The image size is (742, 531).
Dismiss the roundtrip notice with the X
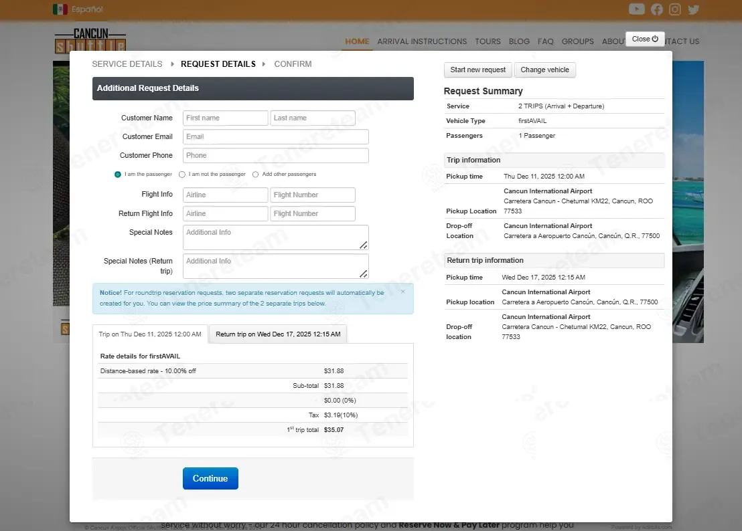coord(402,292)
